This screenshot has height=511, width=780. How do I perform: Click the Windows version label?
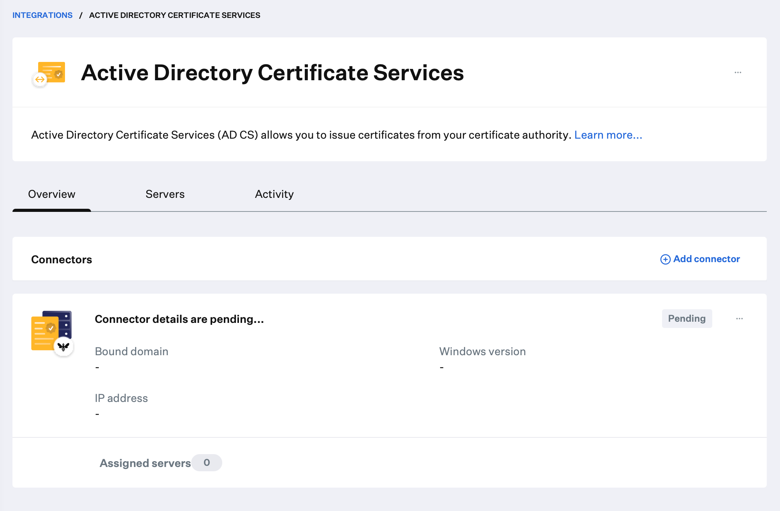(x=483, y=351)
